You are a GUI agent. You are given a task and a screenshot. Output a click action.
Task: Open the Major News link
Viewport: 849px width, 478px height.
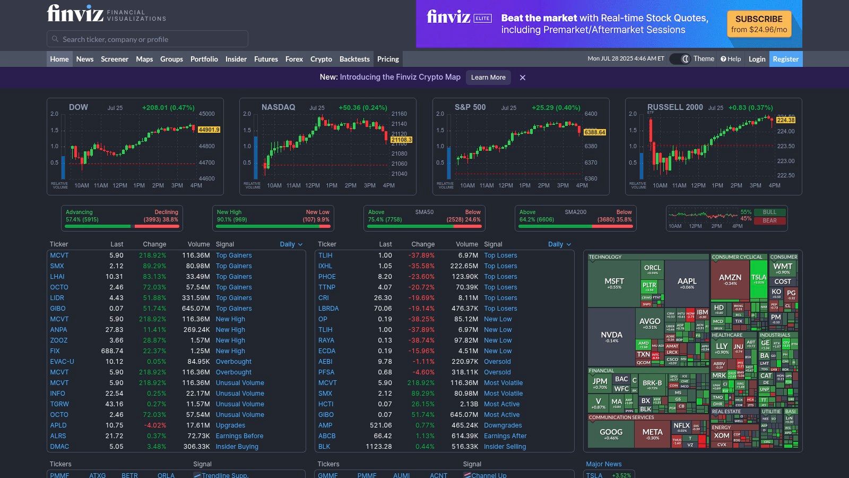pos(603,464)
